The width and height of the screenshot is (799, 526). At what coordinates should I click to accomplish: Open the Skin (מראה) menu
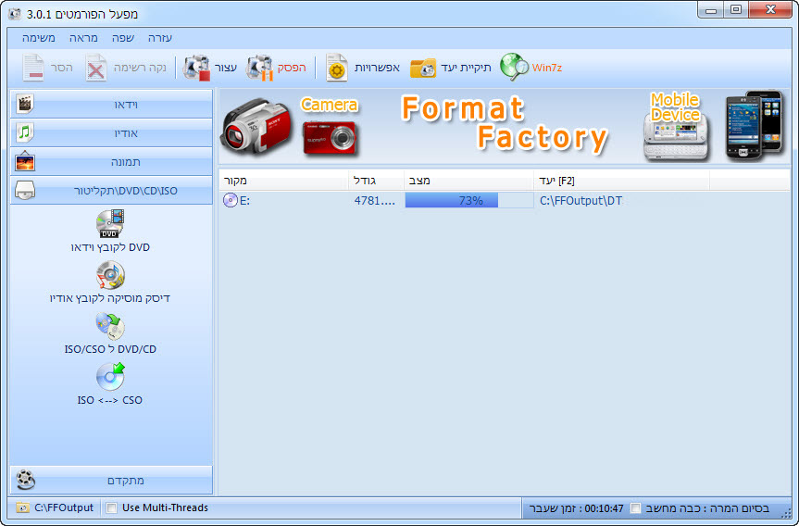[x=83, y=38]
